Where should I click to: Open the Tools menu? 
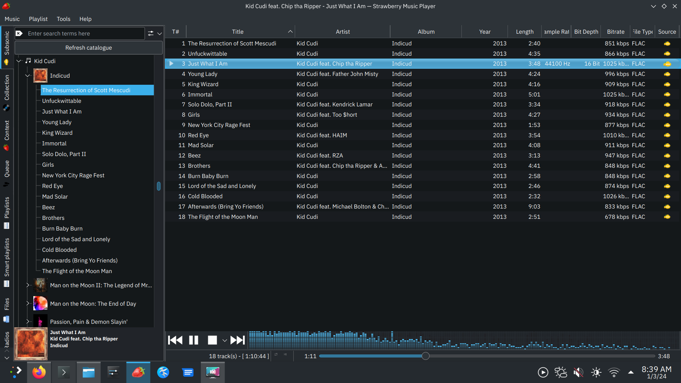[63, 19]
